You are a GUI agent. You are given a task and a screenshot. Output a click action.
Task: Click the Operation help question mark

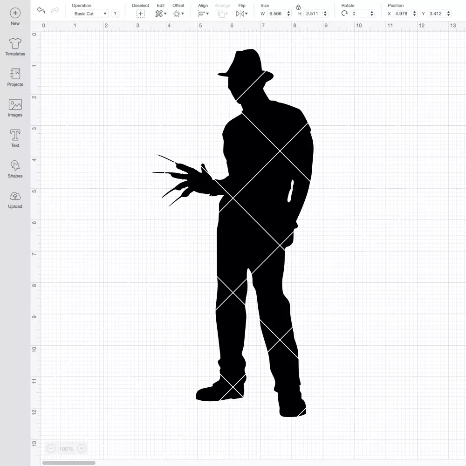115,14
